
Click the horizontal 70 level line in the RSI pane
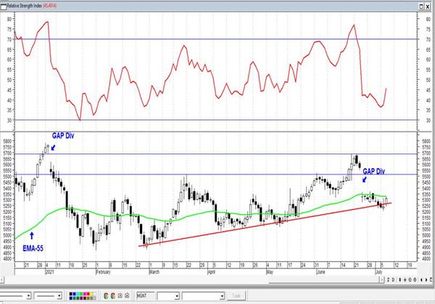point(216,39)
